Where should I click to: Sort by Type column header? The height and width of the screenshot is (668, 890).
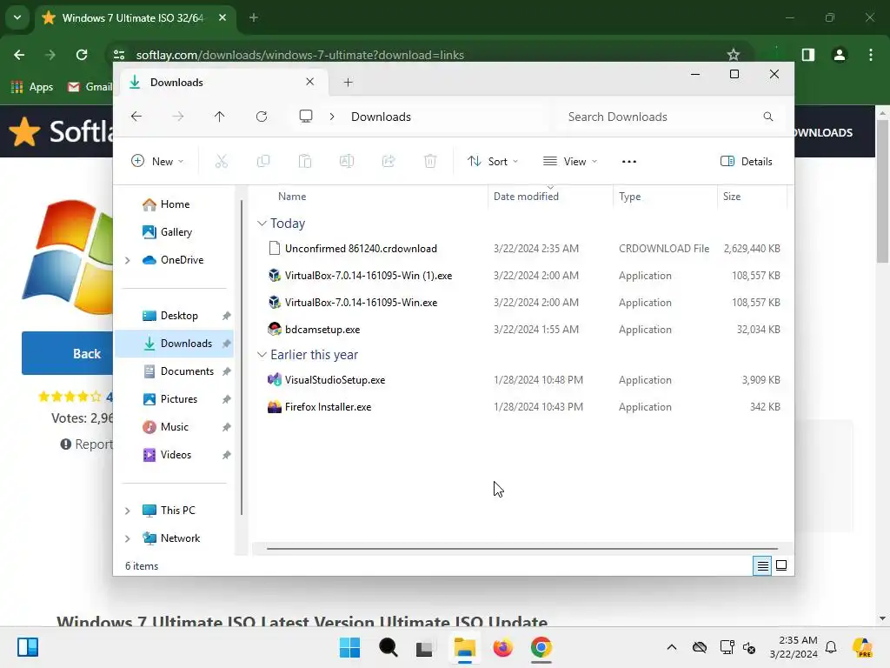pyautogui.click(x=630, y=197)
